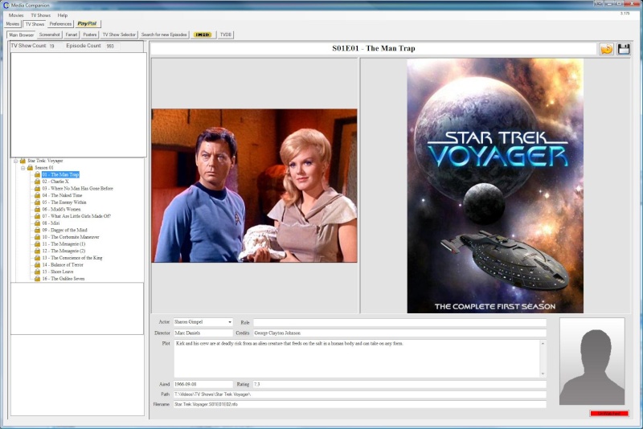
Task: Click the yellow IMDB logo button
Action: tap(203, 35)
